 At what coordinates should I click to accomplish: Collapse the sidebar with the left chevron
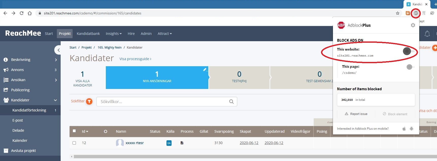[58, 50]
